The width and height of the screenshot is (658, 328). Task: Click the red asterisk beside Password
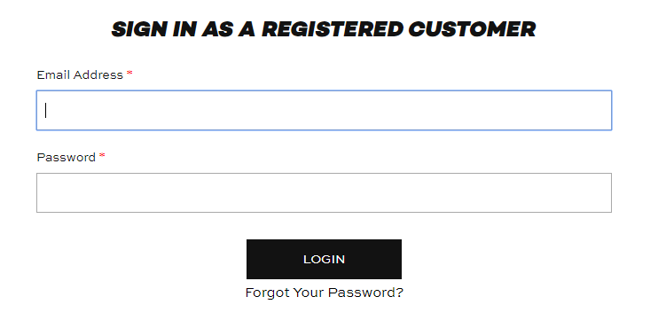coord(102,156)
